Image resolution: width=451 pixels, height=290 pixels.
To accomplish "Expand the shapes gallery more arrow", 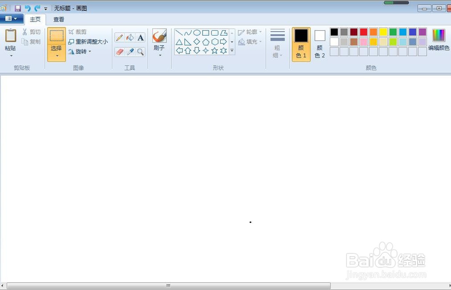I will 232,50.
